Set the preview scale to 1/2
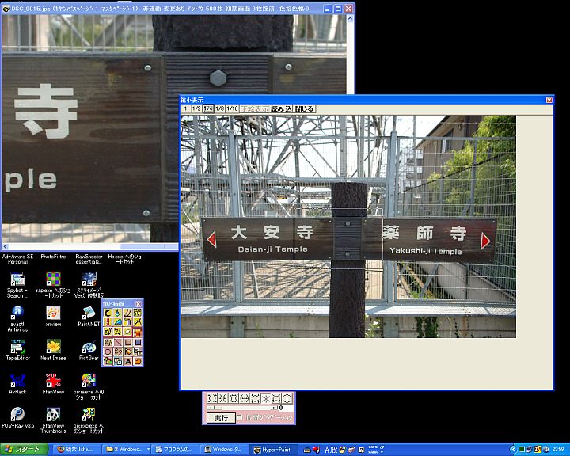The image size is (570, 456). [x=196, y=108]
